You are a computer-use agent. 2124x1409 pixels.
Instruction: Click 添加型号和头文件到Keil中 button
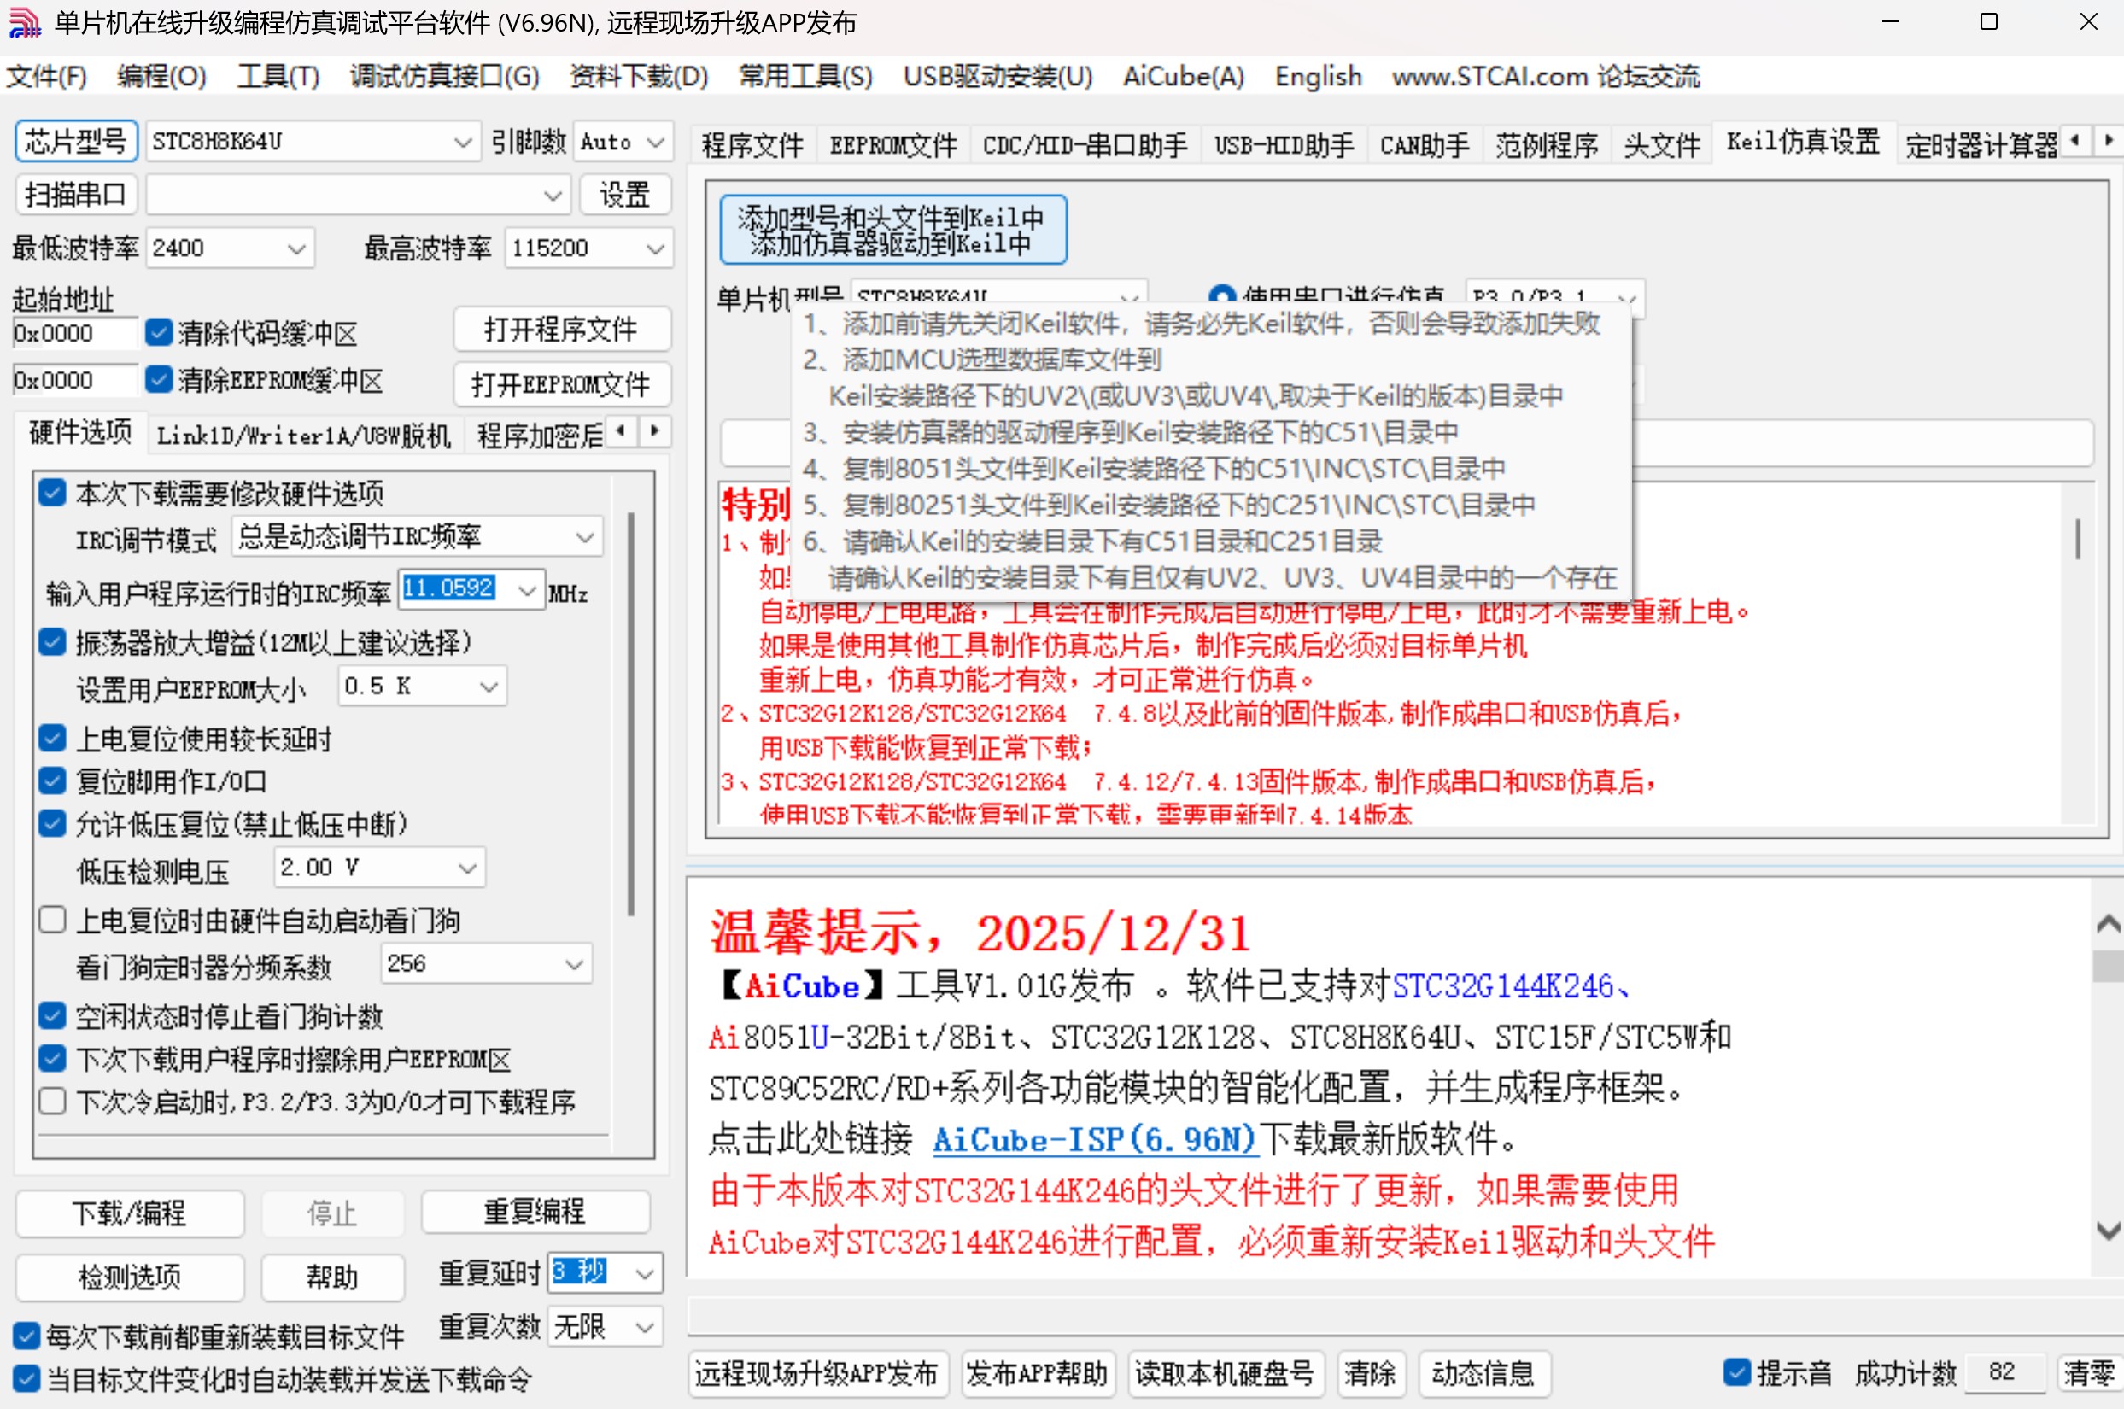point(894,229)
